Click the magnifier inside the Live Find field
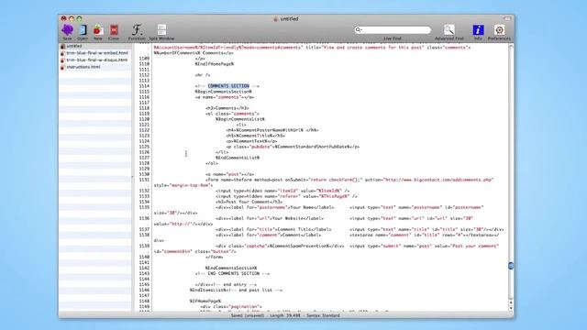Screen dimensions: 587x330 coord(359,30)
